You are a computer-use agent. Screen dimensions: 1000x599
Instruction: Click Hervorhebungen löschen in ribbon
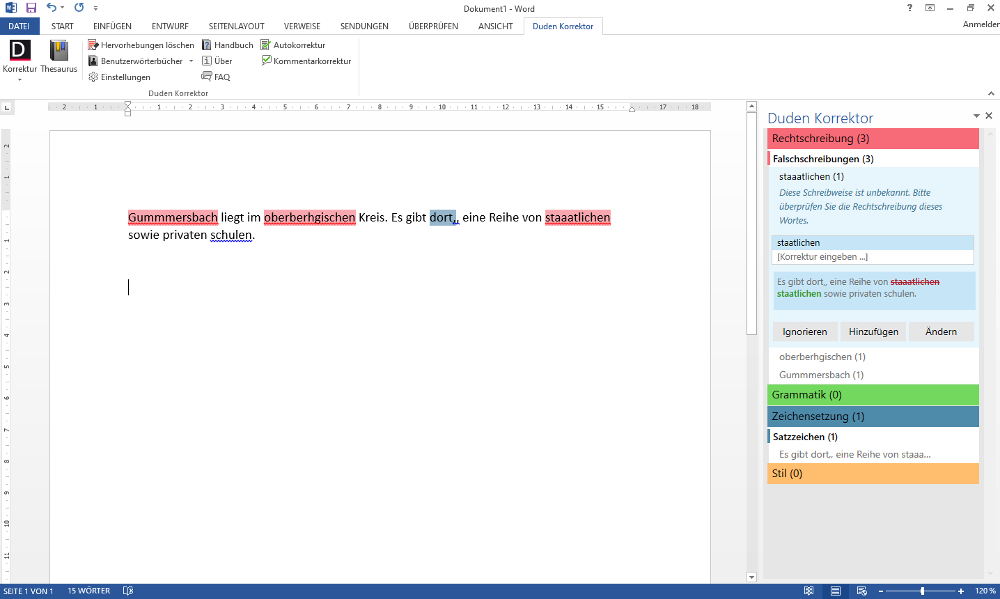click(x=141, y=45)
